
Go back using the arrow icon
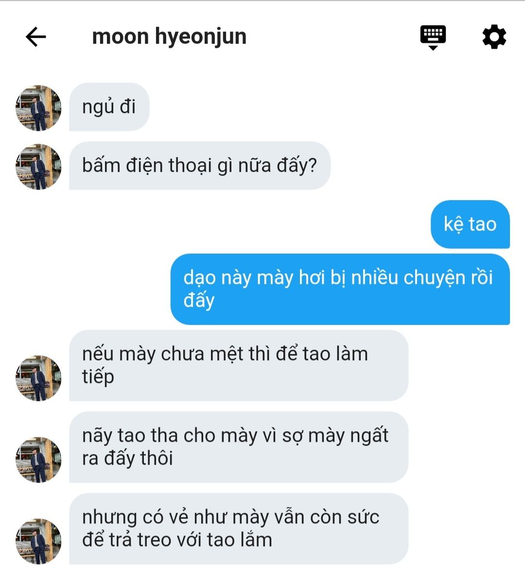tap(36, 36)
